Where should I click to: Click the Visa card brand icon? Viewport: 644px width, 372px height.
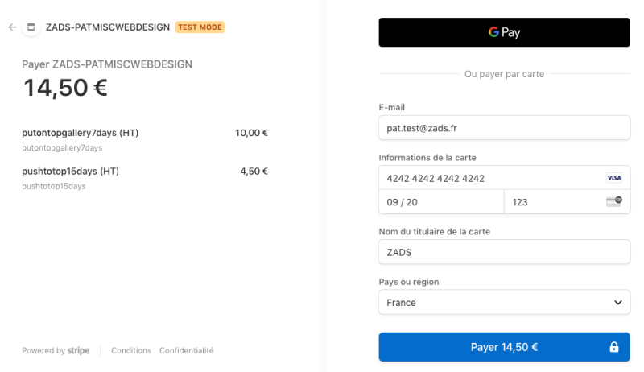[613, 178]
